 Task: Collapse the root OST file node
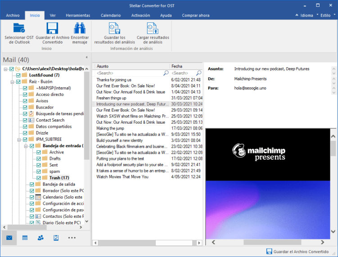point(5,69)
